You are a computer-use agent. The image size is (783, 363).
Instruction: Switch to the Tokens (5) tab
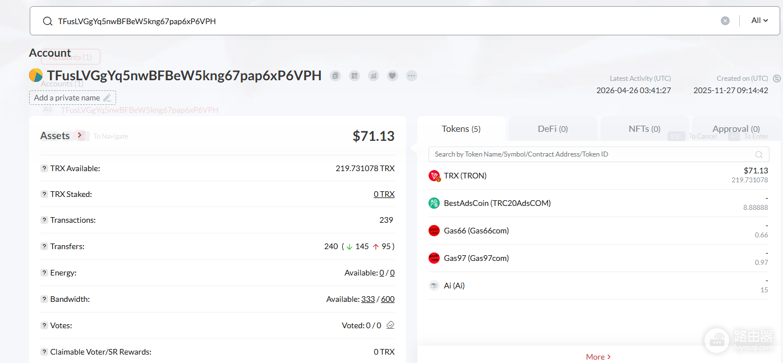461,129
